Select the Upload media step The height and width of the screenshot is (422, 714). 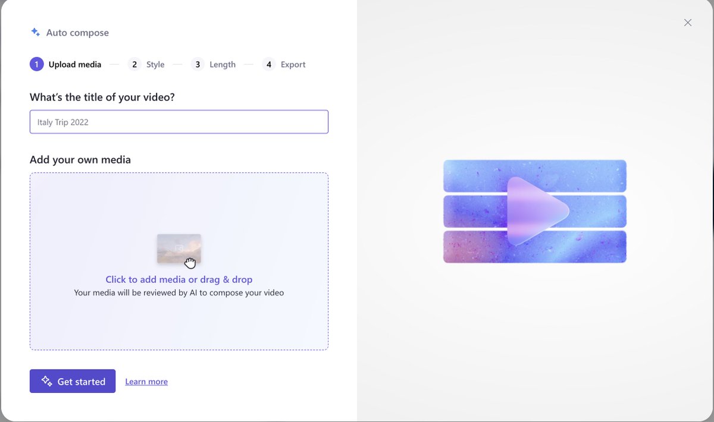point(65,64)
